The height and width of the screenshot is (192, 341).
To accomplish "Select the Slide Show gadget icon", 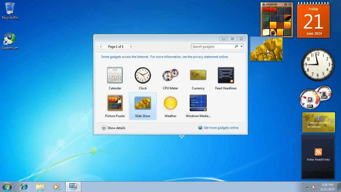I will (x=143, y=103).
